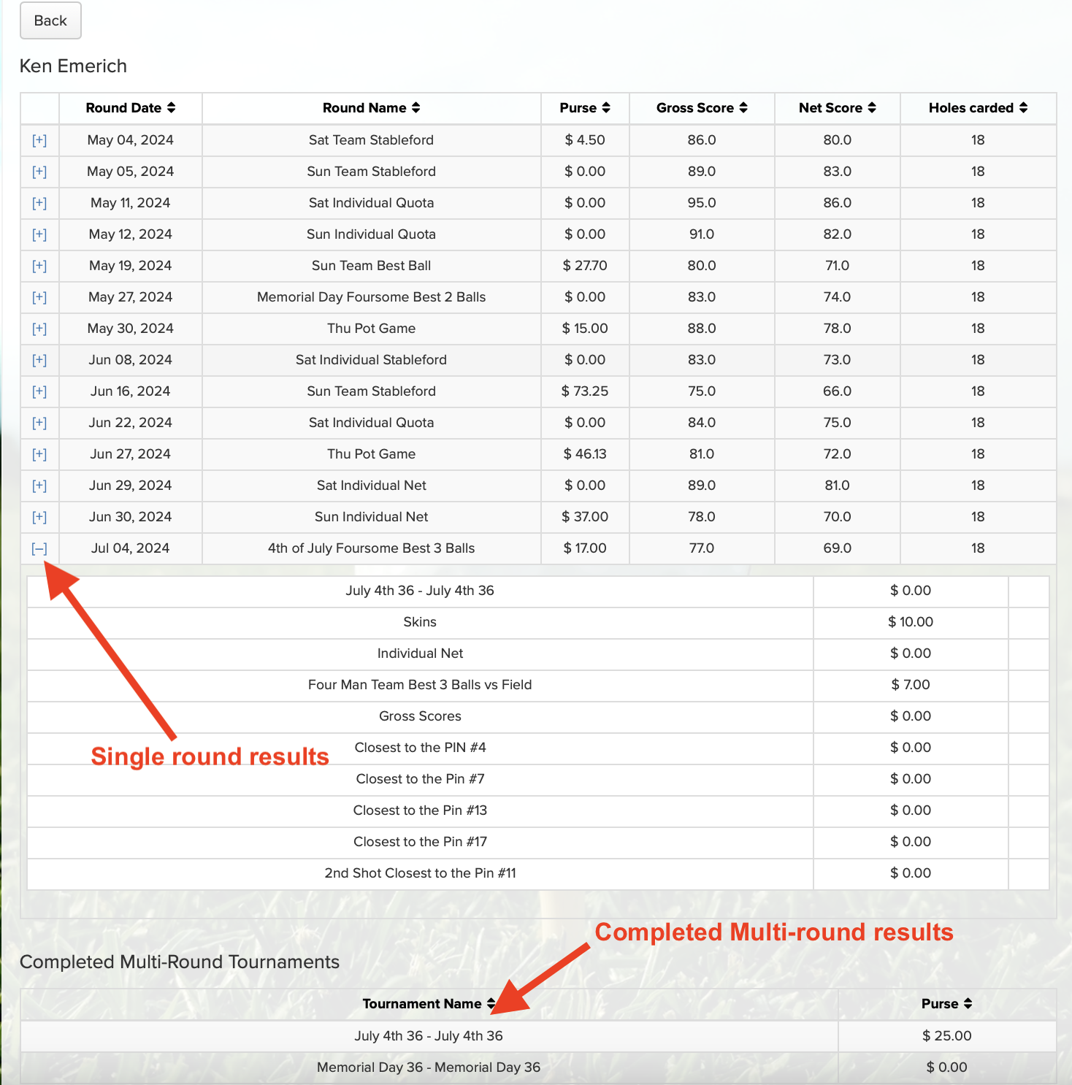Expand the Jun 16, 2024 round
The width and height of the screenshot is (1072, 1085).
(x=39, y=391)
